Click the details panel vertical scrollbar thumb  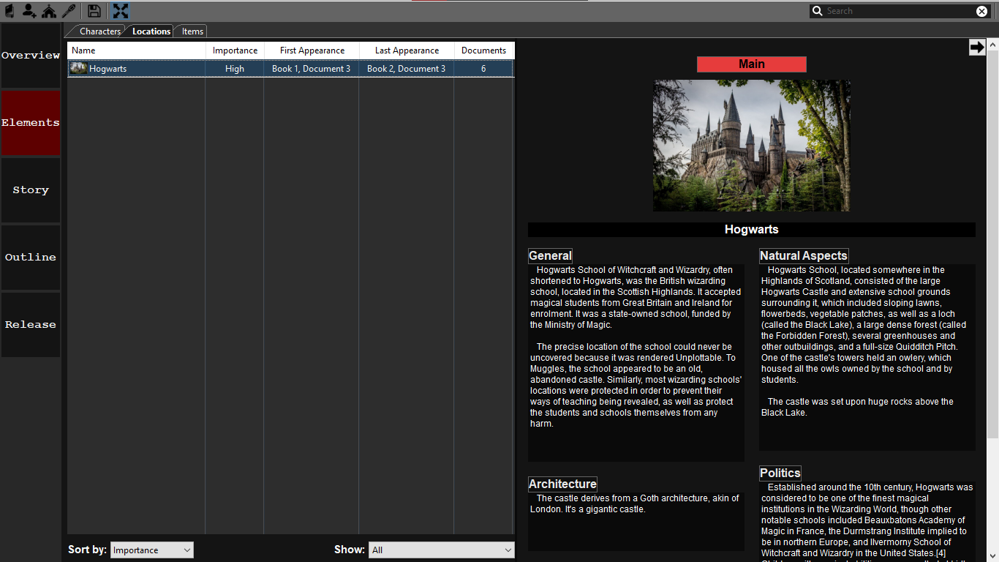click(x=992, y=244)
